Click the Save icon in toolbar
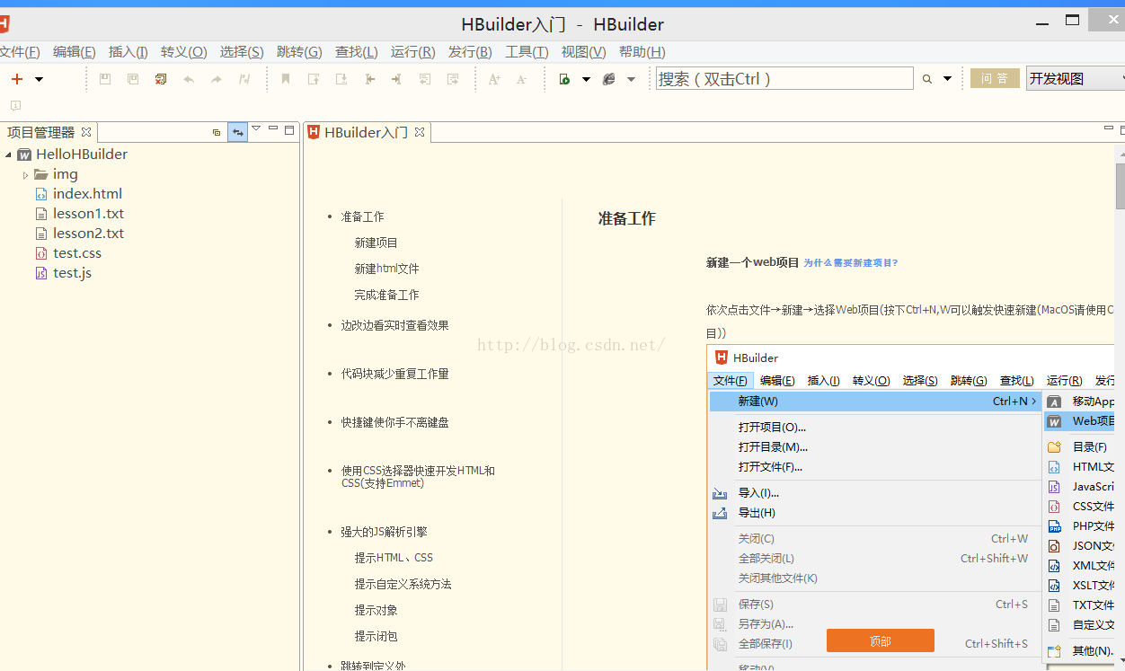The width and height of the screenshot is (1125, 671). pyautogui.click(x=105, y=79)
